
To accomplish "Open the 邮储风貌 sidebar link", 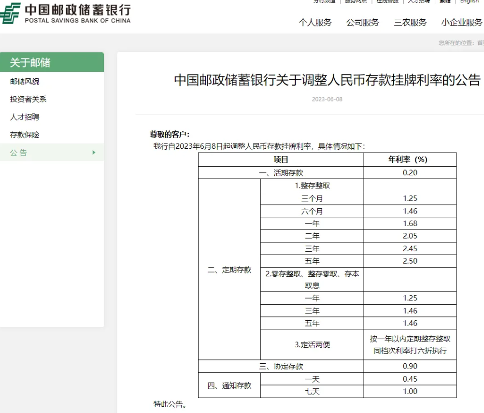I will pyautogui.click(x=25, y=82).
